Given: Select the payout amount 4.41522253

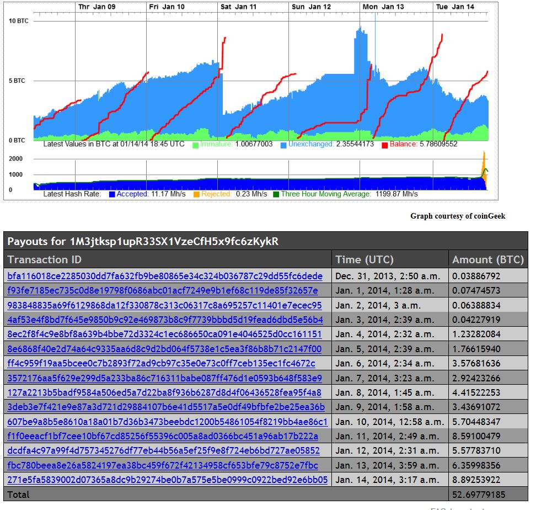Looking at the screenshot, I should coord(476,392).
